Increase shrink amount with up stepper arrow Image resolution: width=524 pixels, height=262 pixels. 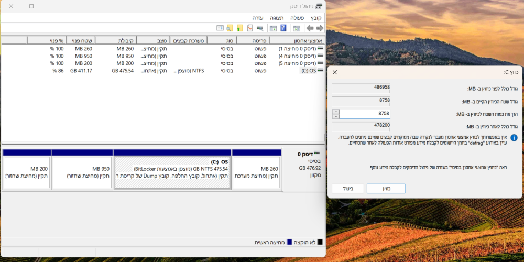coord(336,112)
